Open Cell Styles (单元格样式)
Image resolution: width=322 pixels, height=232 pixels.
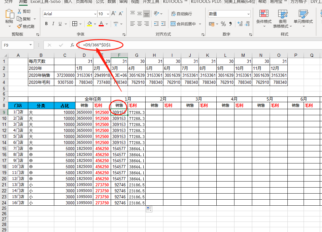tap(303, 18)
